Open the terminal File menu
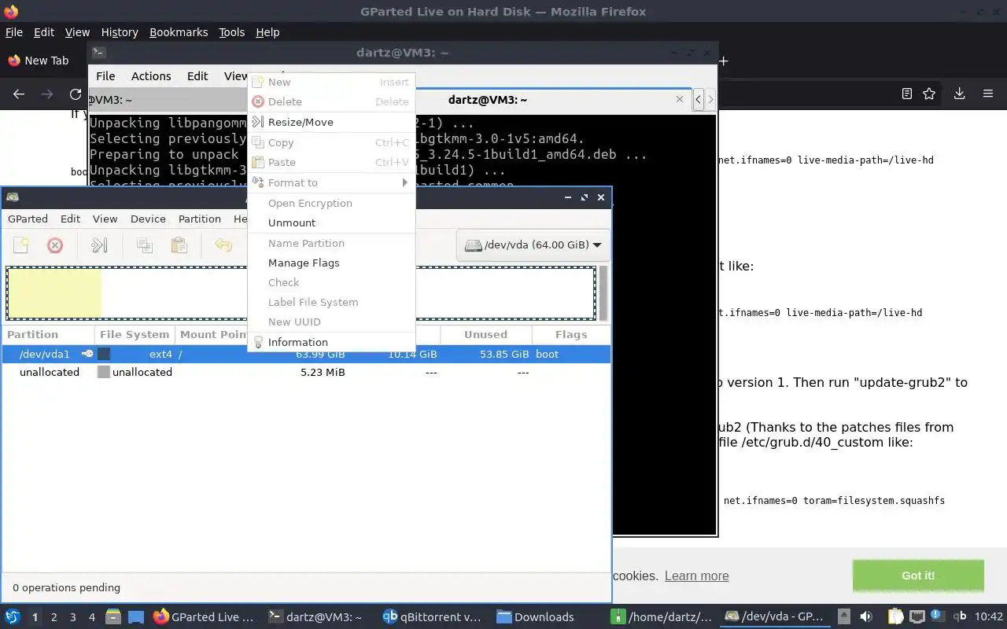 pos(105,76)
